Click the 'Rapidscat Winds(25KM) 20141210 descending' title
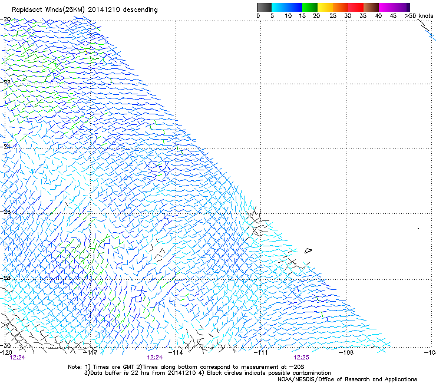 (x=84, y=10)
